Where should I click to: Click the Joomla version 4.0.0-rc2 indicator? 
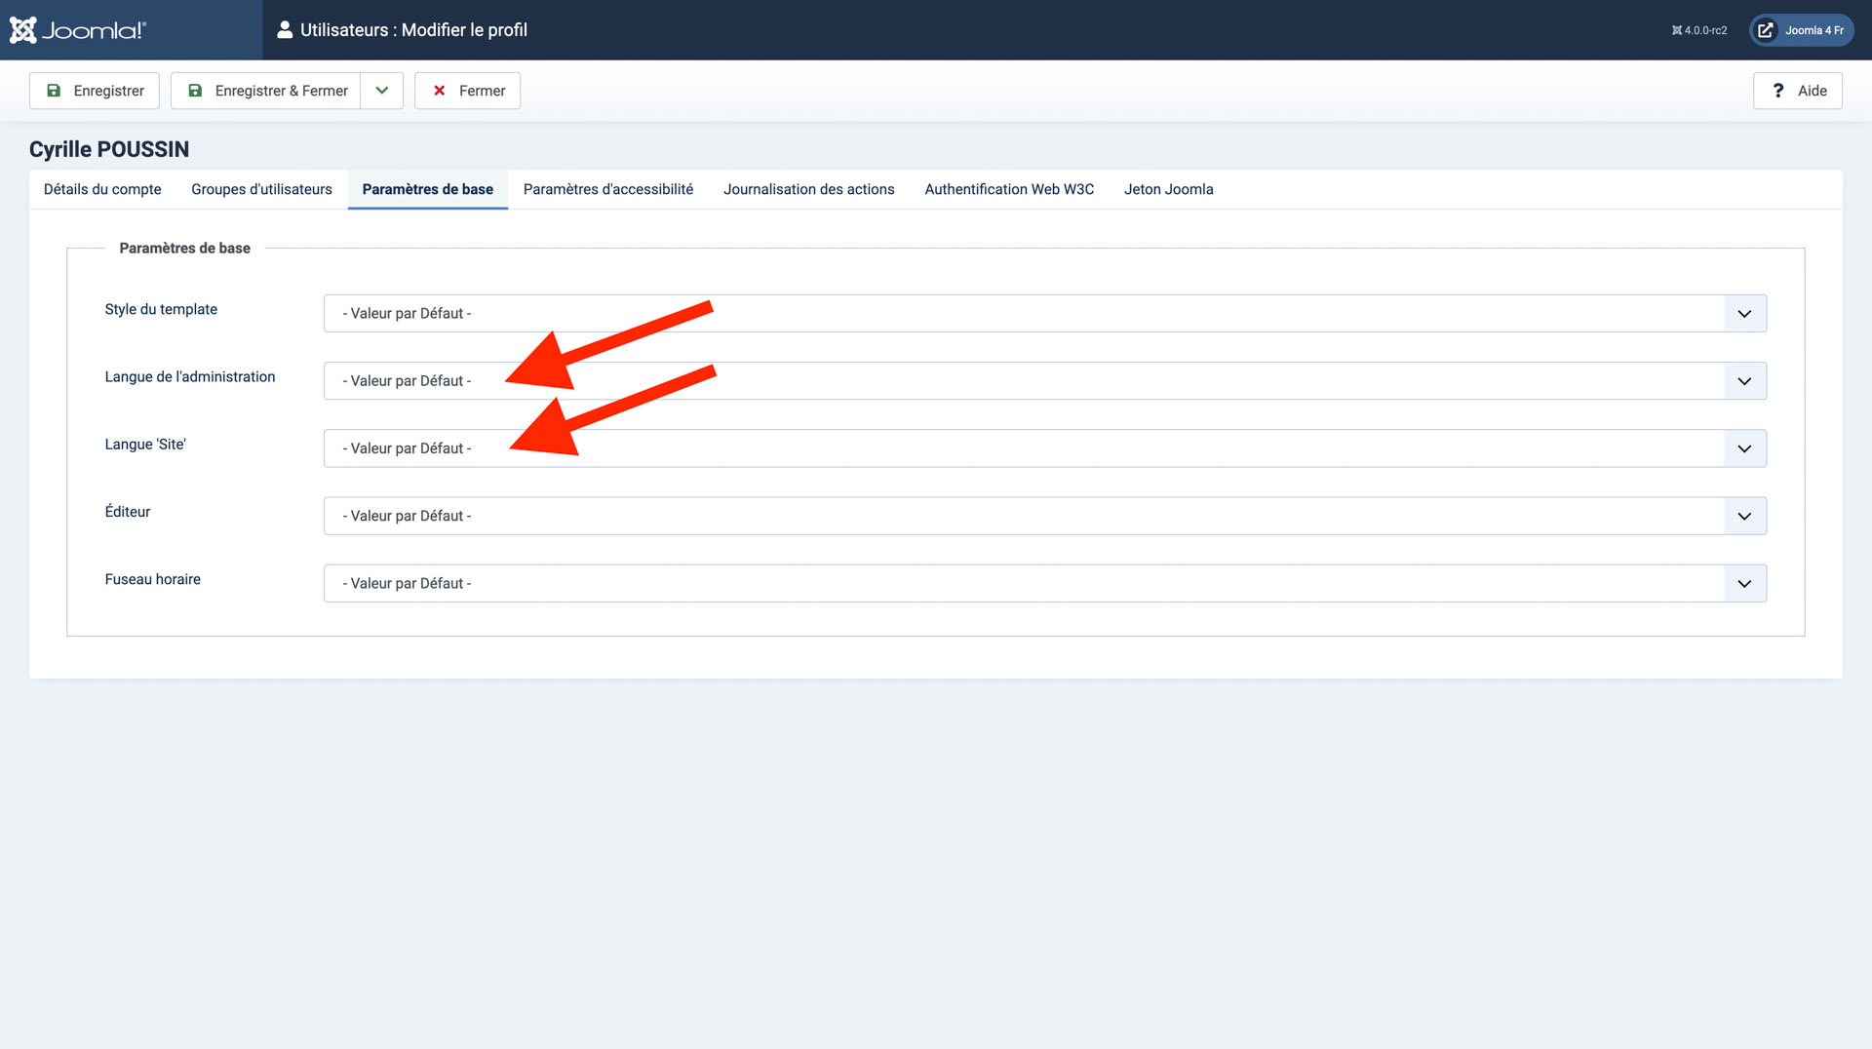(x=1699, y=30)
